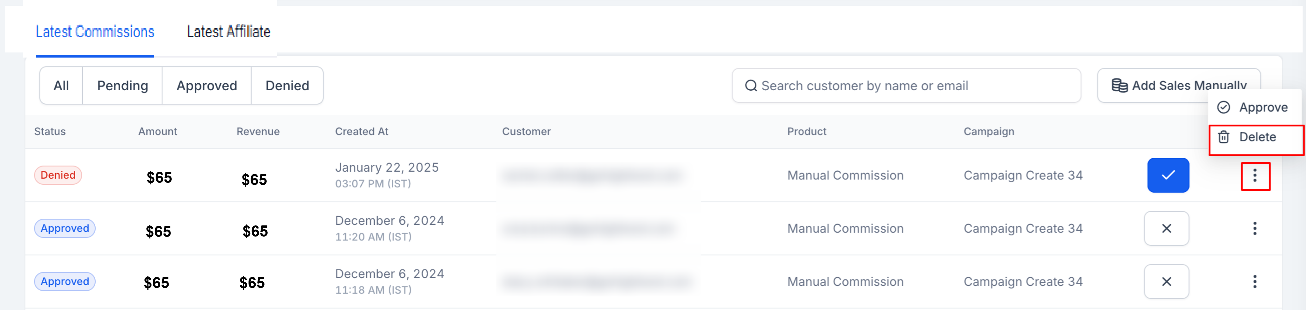Image resolution: width=1306 pixels, height=310 pixels.
Task: Focus the search customer by name field
Action: pyautogui.click(x=906, y=86)
